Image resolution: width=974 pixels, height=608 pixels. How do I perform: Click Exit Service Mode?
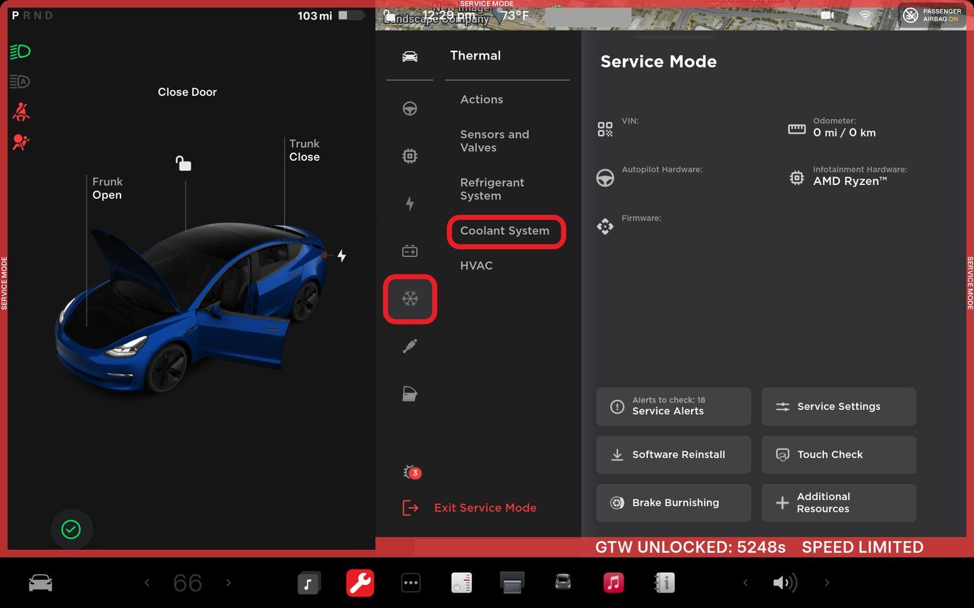(x=484, y=507)
